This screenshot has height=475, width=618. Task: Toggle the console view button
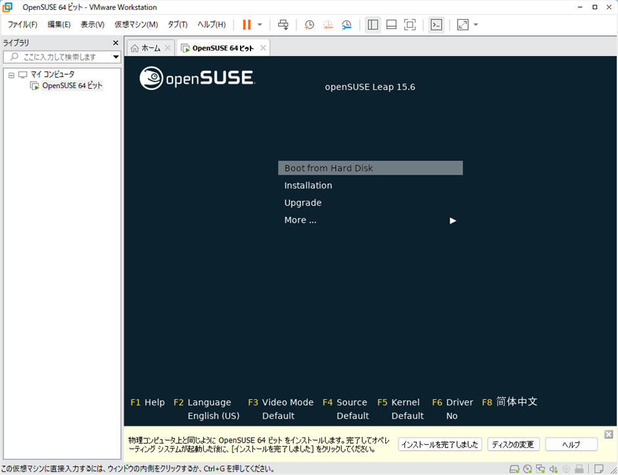pyautogui.click(x=436, y=24)
